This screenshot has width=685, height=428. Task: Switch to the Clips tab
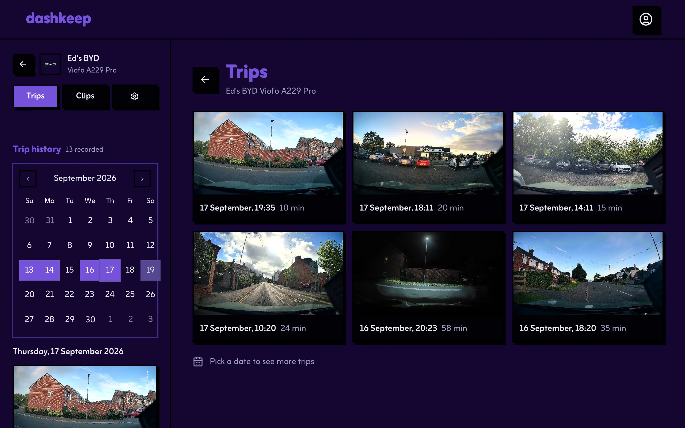pyautogui.click(x=85, y=96)
